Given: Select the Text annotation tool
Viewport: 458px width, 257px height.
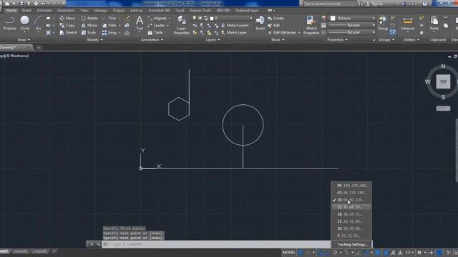Looking at the screenshot, I should pyautogui.click(x=140, y=24).
